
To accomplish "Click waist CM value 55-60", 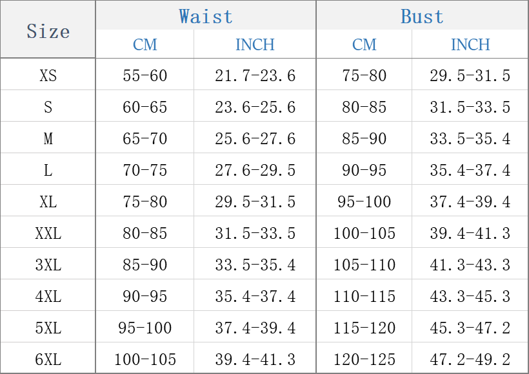I will point(145,76).
